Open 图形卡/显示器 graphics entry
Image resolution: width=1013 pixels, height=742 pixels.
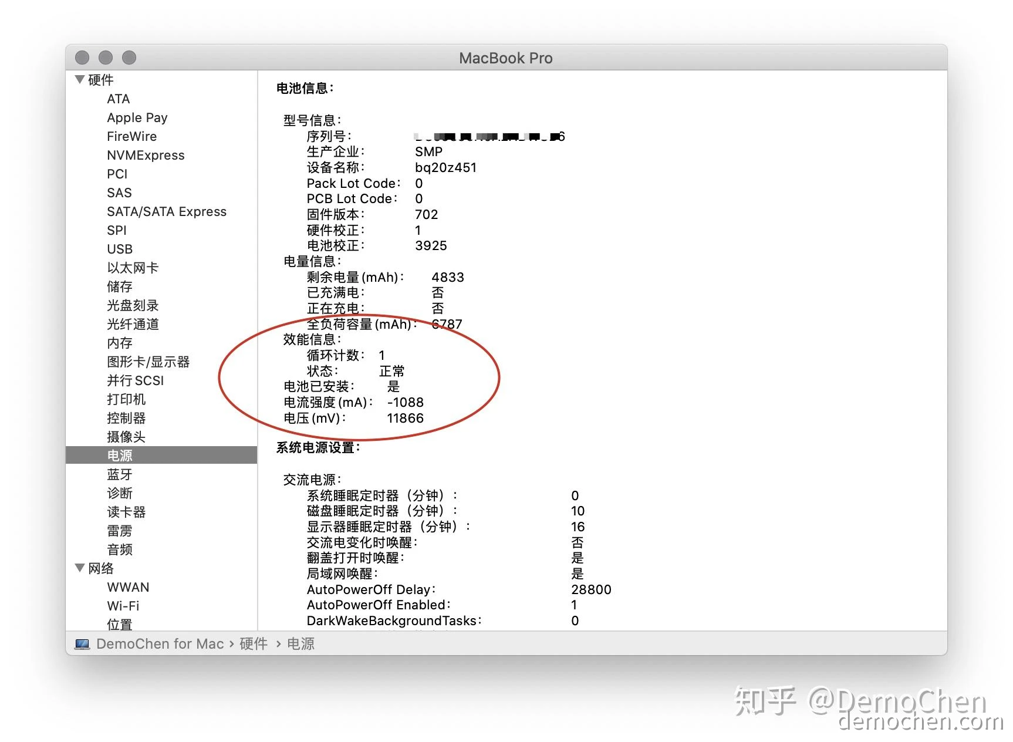(x=148, y=362)
